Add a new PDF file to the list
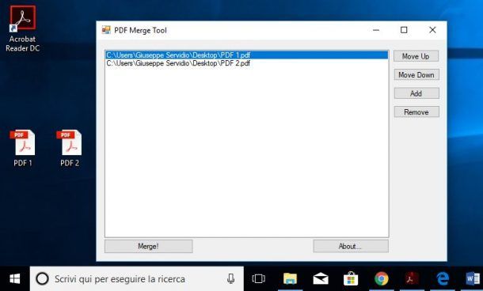Screen dimensions: 483x291 (416, 93)
